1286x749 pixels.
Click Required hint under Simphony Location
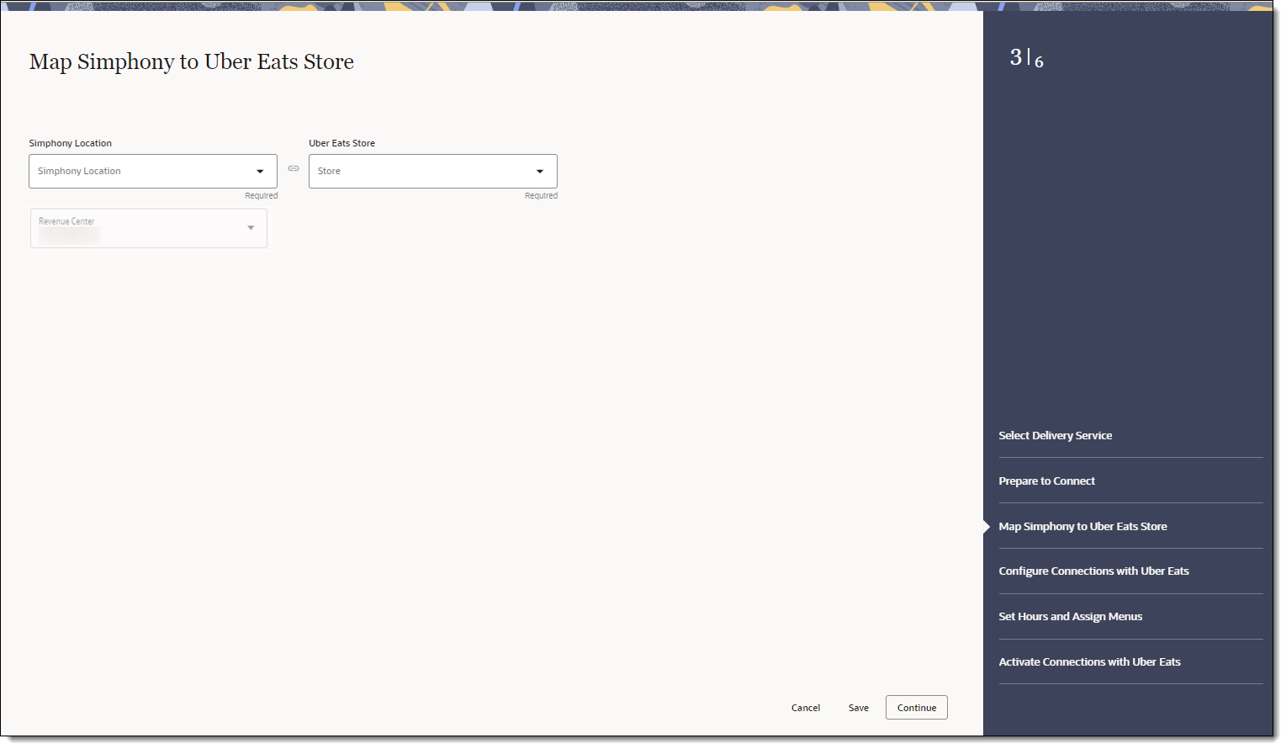262,196
